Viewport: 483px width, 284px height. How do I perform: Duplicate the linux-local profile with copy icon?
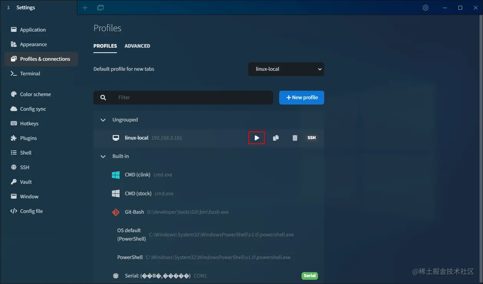pyautogui.click(x=276, y=138)
